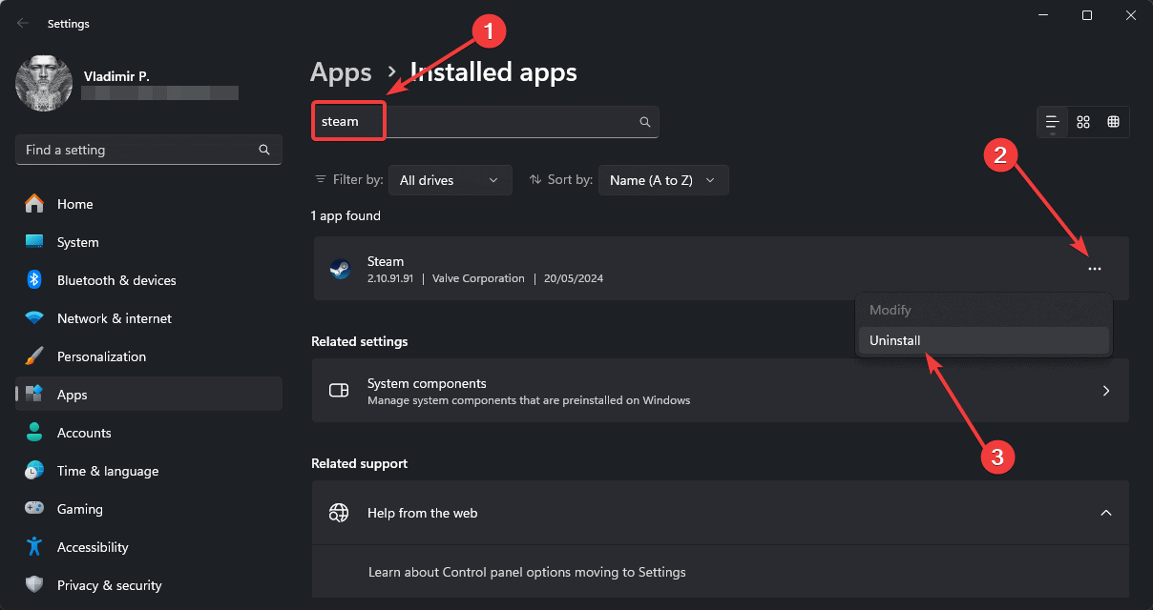Open Home in the sidebar
1153x610 pixels.
[148, 204]
